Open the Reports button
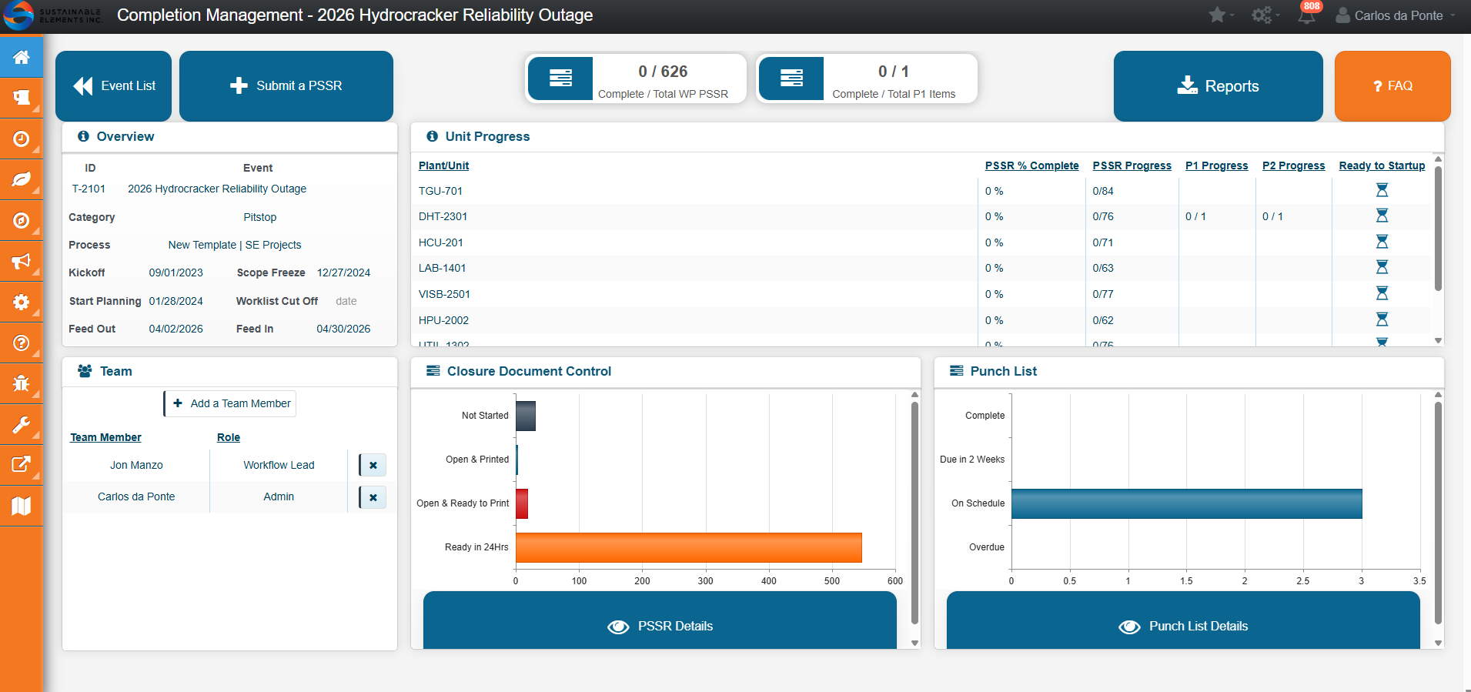 coord(1218,85)
